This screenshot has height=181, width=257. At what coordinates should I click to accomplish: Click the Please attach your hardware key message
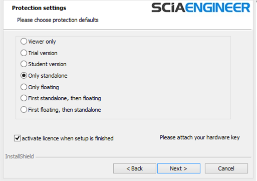[200, 137]
